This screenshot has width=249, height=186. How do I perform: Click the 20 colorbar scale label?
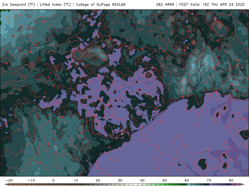coord(98,180)
